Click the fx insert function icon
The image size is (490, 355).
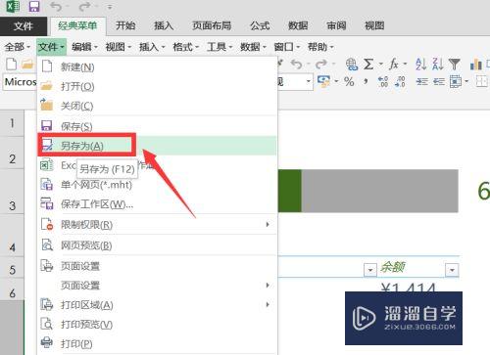click(x=394, y=65)
